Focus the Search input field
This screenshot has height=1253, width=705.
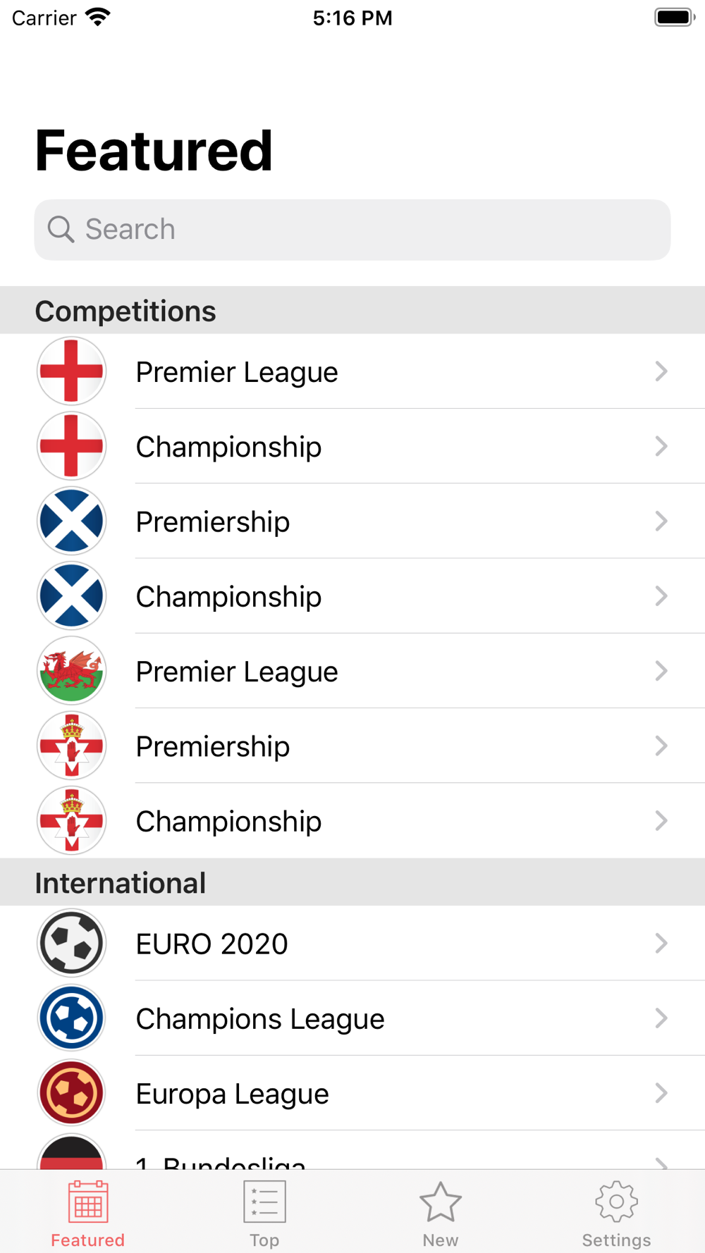(x=352, y=230)
